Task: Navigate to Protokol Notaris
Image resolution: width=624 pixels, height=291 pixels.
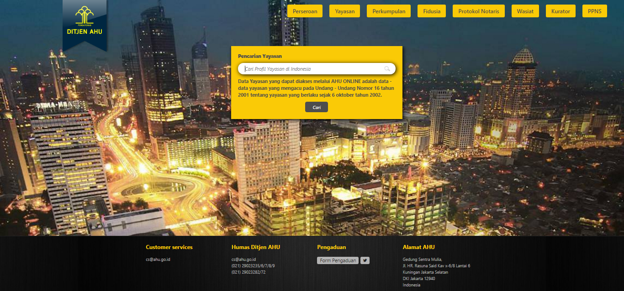Action: pyautogui.click(x=479, y=11)
